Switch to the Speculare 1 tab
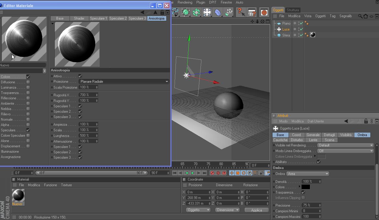This screenshot has height=220, width=379. pos(98,18)
